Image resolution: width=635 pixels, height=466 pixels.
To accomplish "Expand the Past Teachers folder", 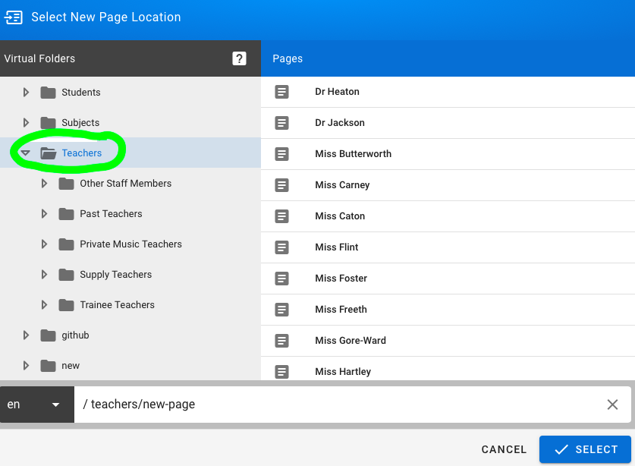I will tap(44, 214).
